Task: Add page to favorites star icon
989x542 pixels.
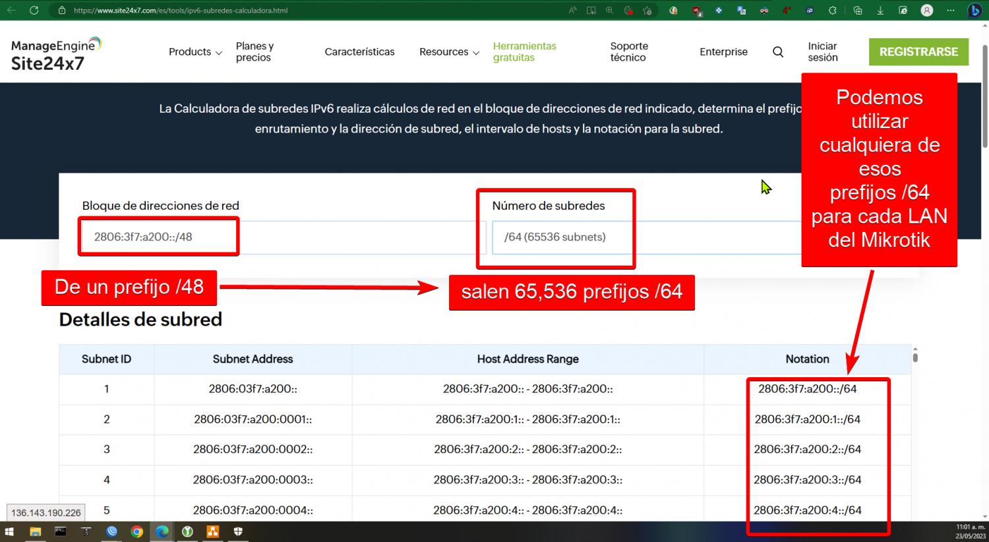Action: 647,11
